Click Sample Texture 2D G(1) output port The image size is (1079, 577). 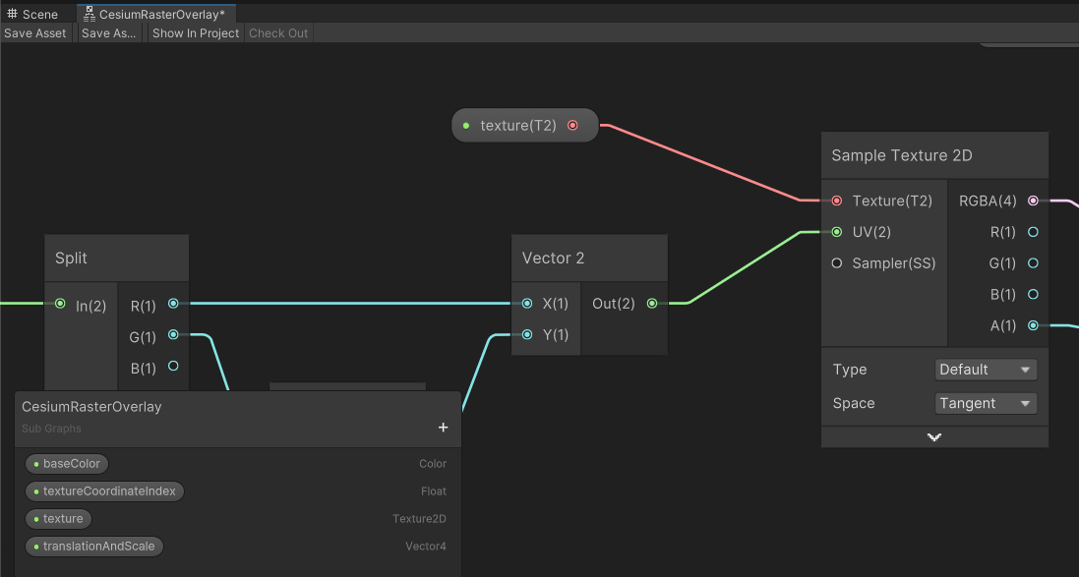click(1033, 262)
